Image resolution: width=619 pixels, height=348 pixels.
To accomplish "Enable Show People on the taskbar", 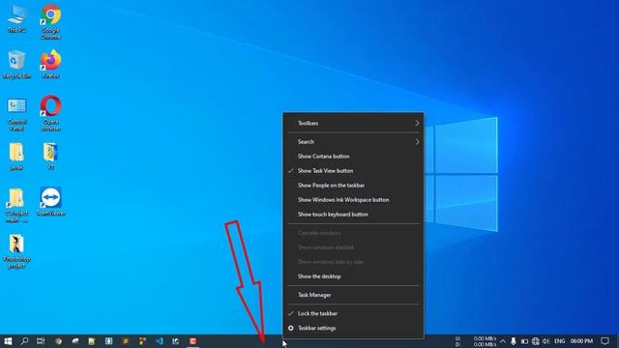I will pos(353,186).
